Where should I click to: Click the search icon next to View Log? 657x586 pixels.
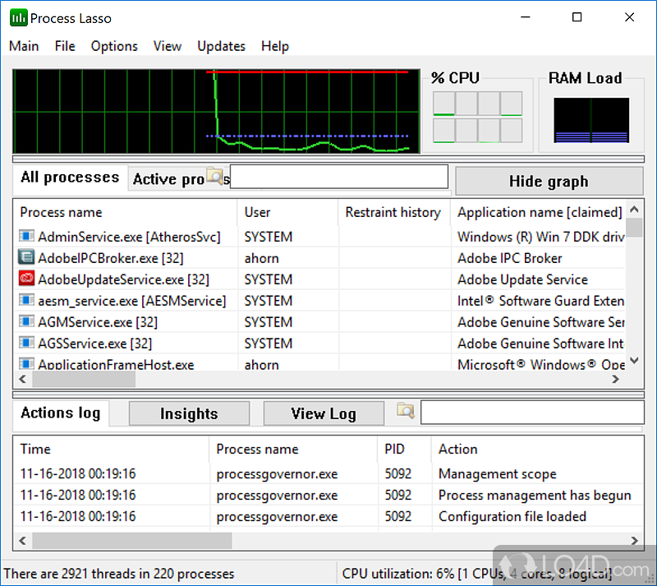406,412
